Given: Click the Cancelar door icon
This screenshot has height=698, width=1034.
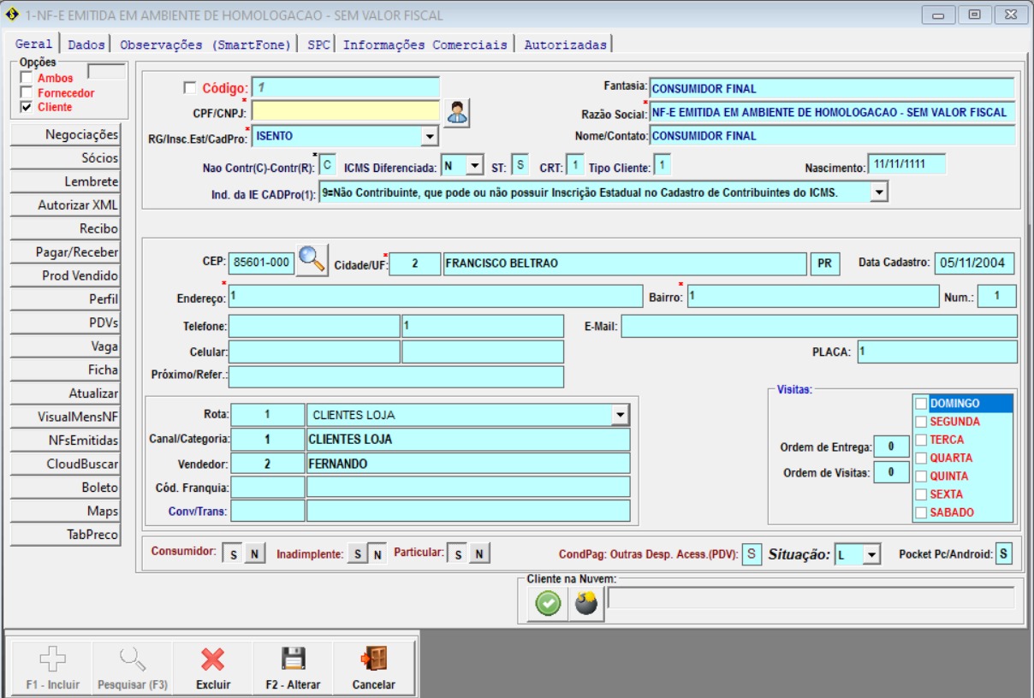Looking at the screenshot, I should (373, 659).
